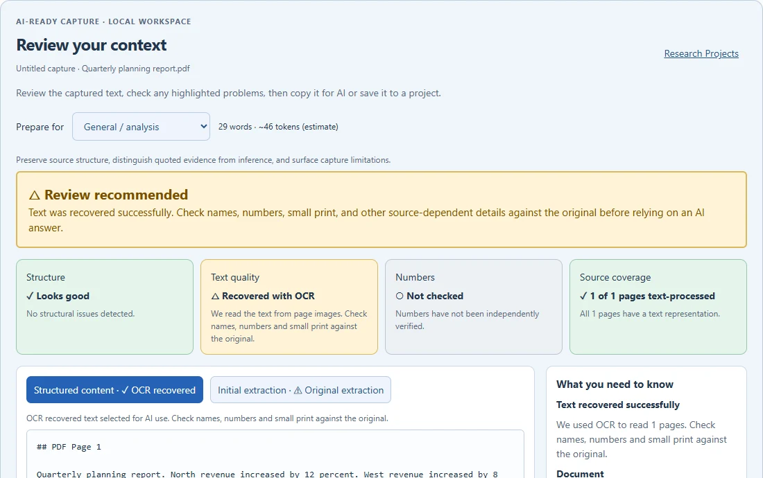Switch to the Initial extraction tab
763x478 pixels.
coord(301,389)
